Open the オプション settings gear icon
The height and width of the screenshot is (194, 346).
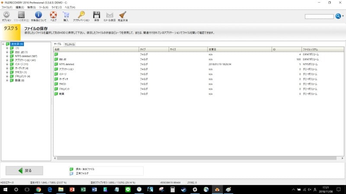pyautogui.click(x=6, y=16)
